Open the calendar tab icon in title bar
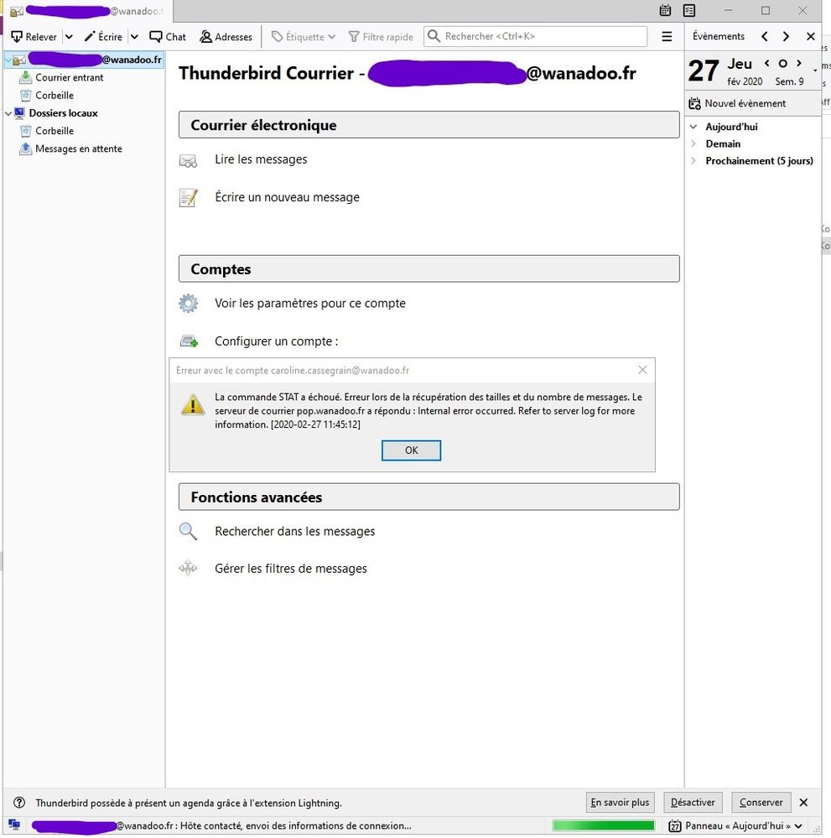Viewport: 831px width, 838px height. [x=665, y=10]
